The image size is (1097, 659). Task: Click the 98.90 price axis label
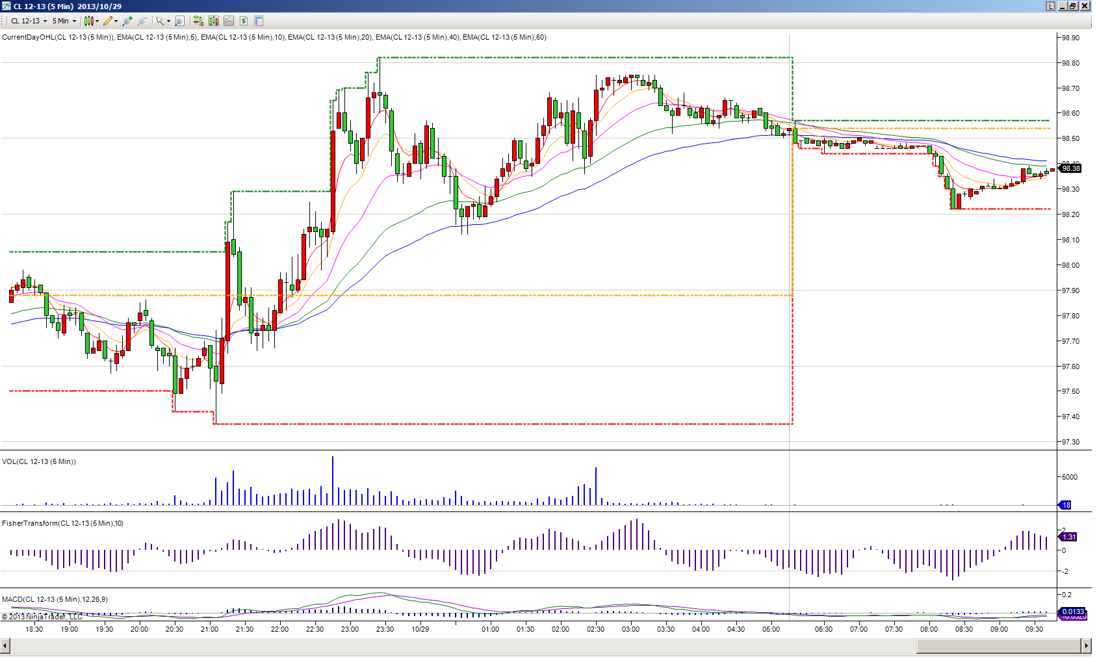pos(1070,38)
